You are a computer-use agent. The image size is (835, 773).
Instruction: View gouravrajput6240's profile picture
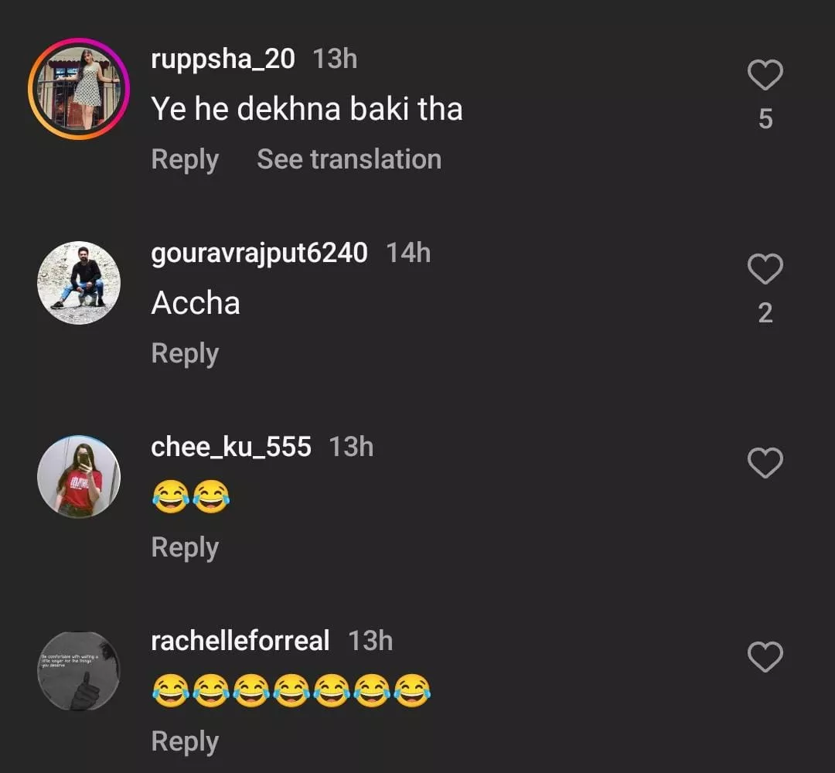[79, 283]
